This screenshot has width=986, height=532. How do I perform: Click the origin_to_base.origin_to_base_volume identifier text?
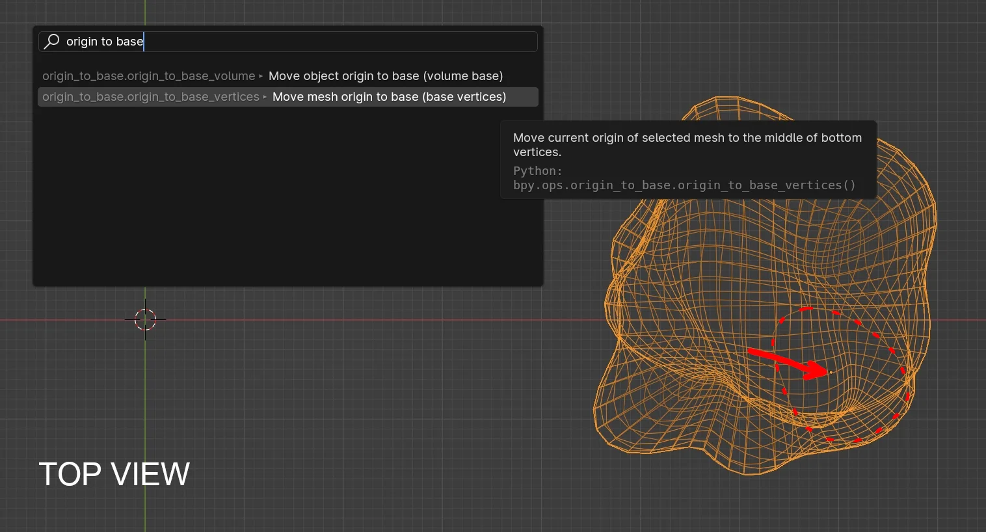pos(148,76)
